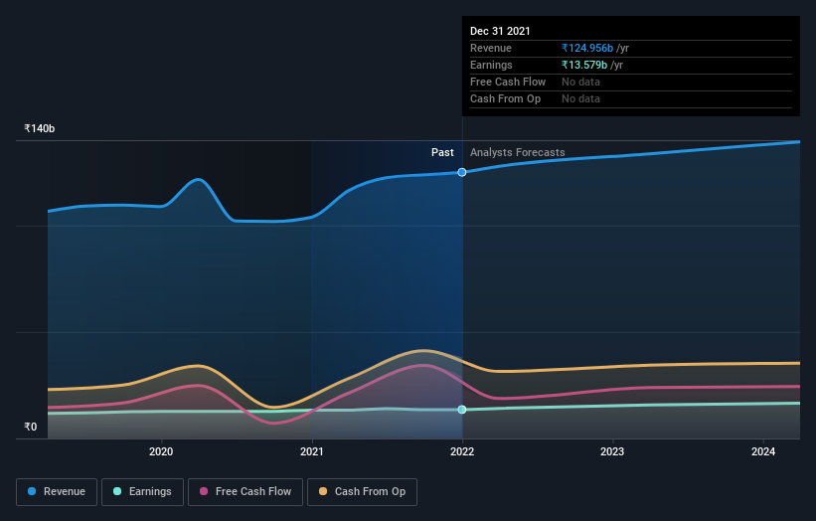Toggle the Earnings legend series
The image size is (816, 521).
(142, 492)
